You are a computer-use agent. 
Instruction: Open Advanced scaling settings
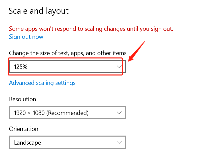pos(42,83)
